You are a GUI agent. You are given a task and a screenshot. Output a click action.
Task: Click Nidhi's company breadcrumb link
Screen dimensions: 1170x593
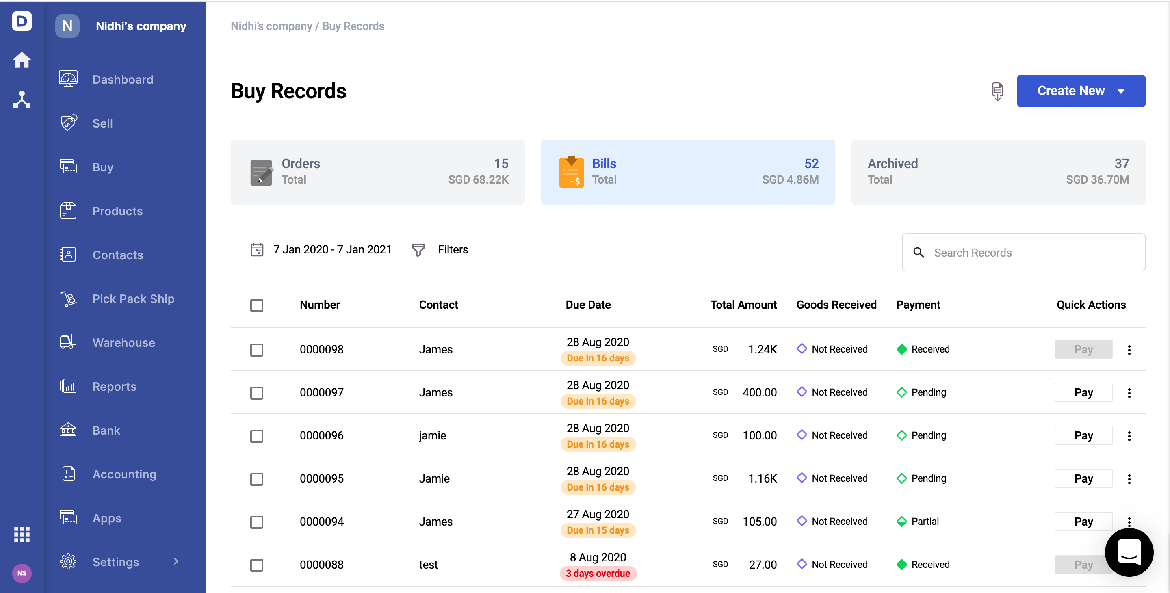(271, 26)
